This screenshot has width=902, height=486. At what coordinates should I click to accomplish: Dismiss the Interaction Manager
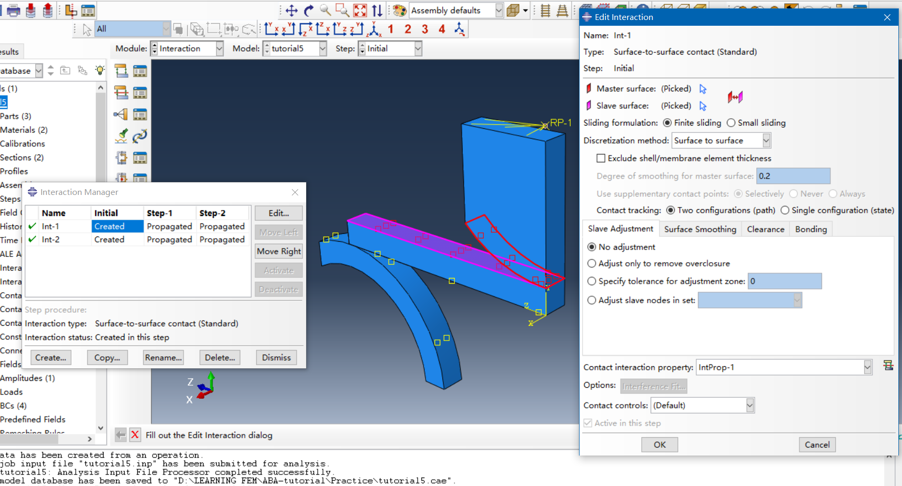[276, 357]
